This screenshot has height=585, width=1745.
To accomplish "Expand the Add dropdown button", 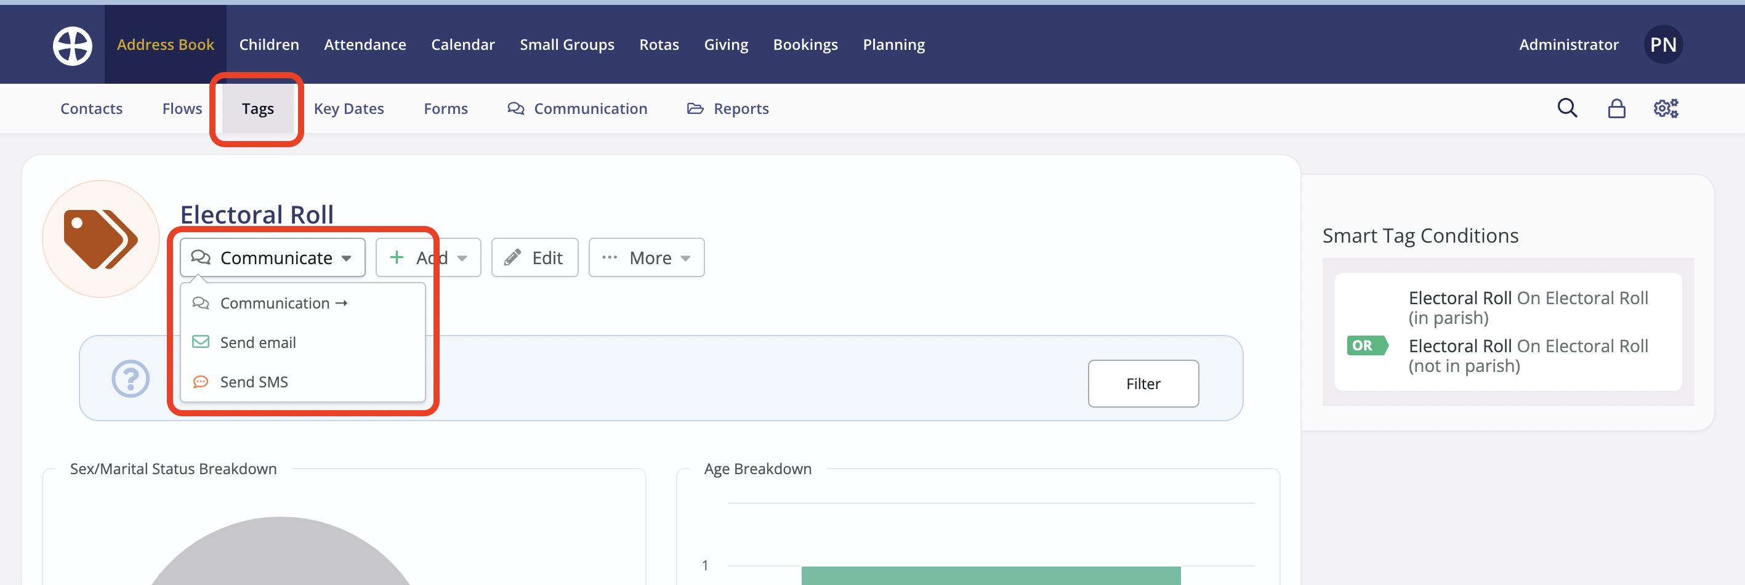I will 428,258.
